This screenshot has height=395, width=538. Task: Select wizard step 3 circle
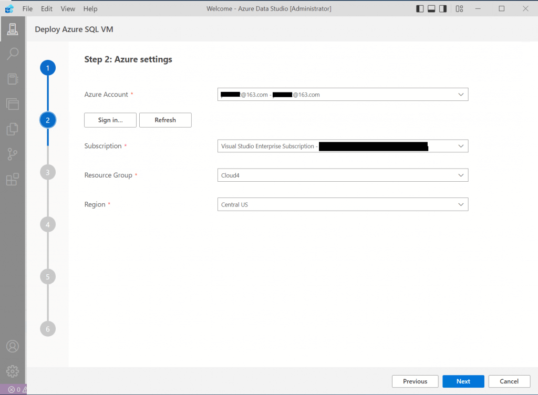coord(48,172)
